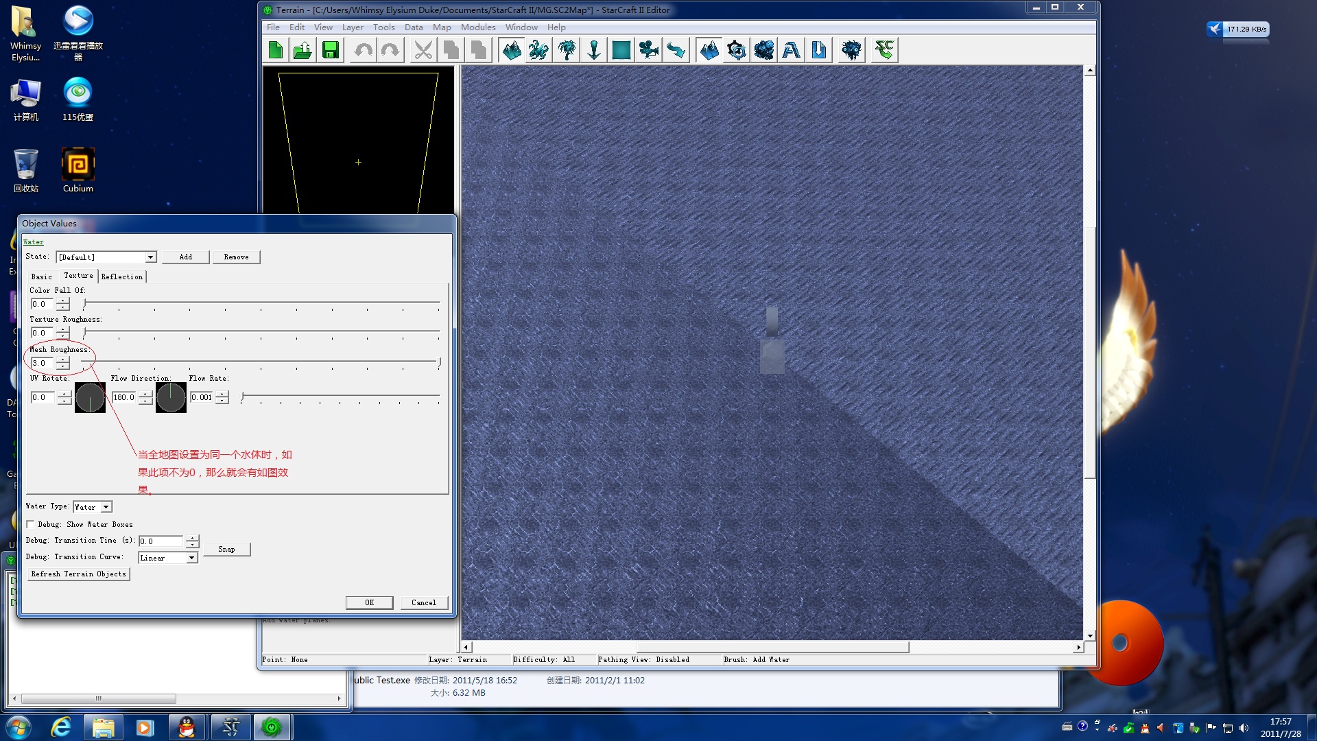
Task: Click the Color Fall Off slider track
Action: click(261, 302)
